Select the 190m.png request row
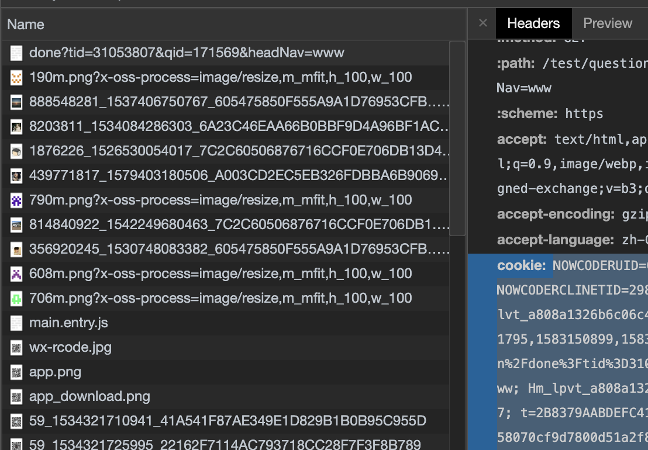The width and height of the screenshot is (648, 450). (226, 77)
